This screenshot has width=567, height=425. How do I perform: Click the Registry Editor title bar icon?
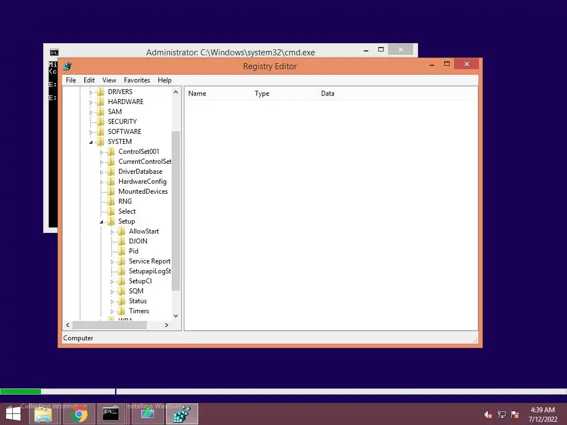point(67,66)
